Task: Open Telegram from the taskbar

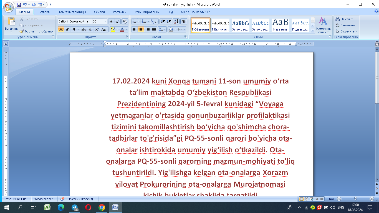Action: [74, 207]
